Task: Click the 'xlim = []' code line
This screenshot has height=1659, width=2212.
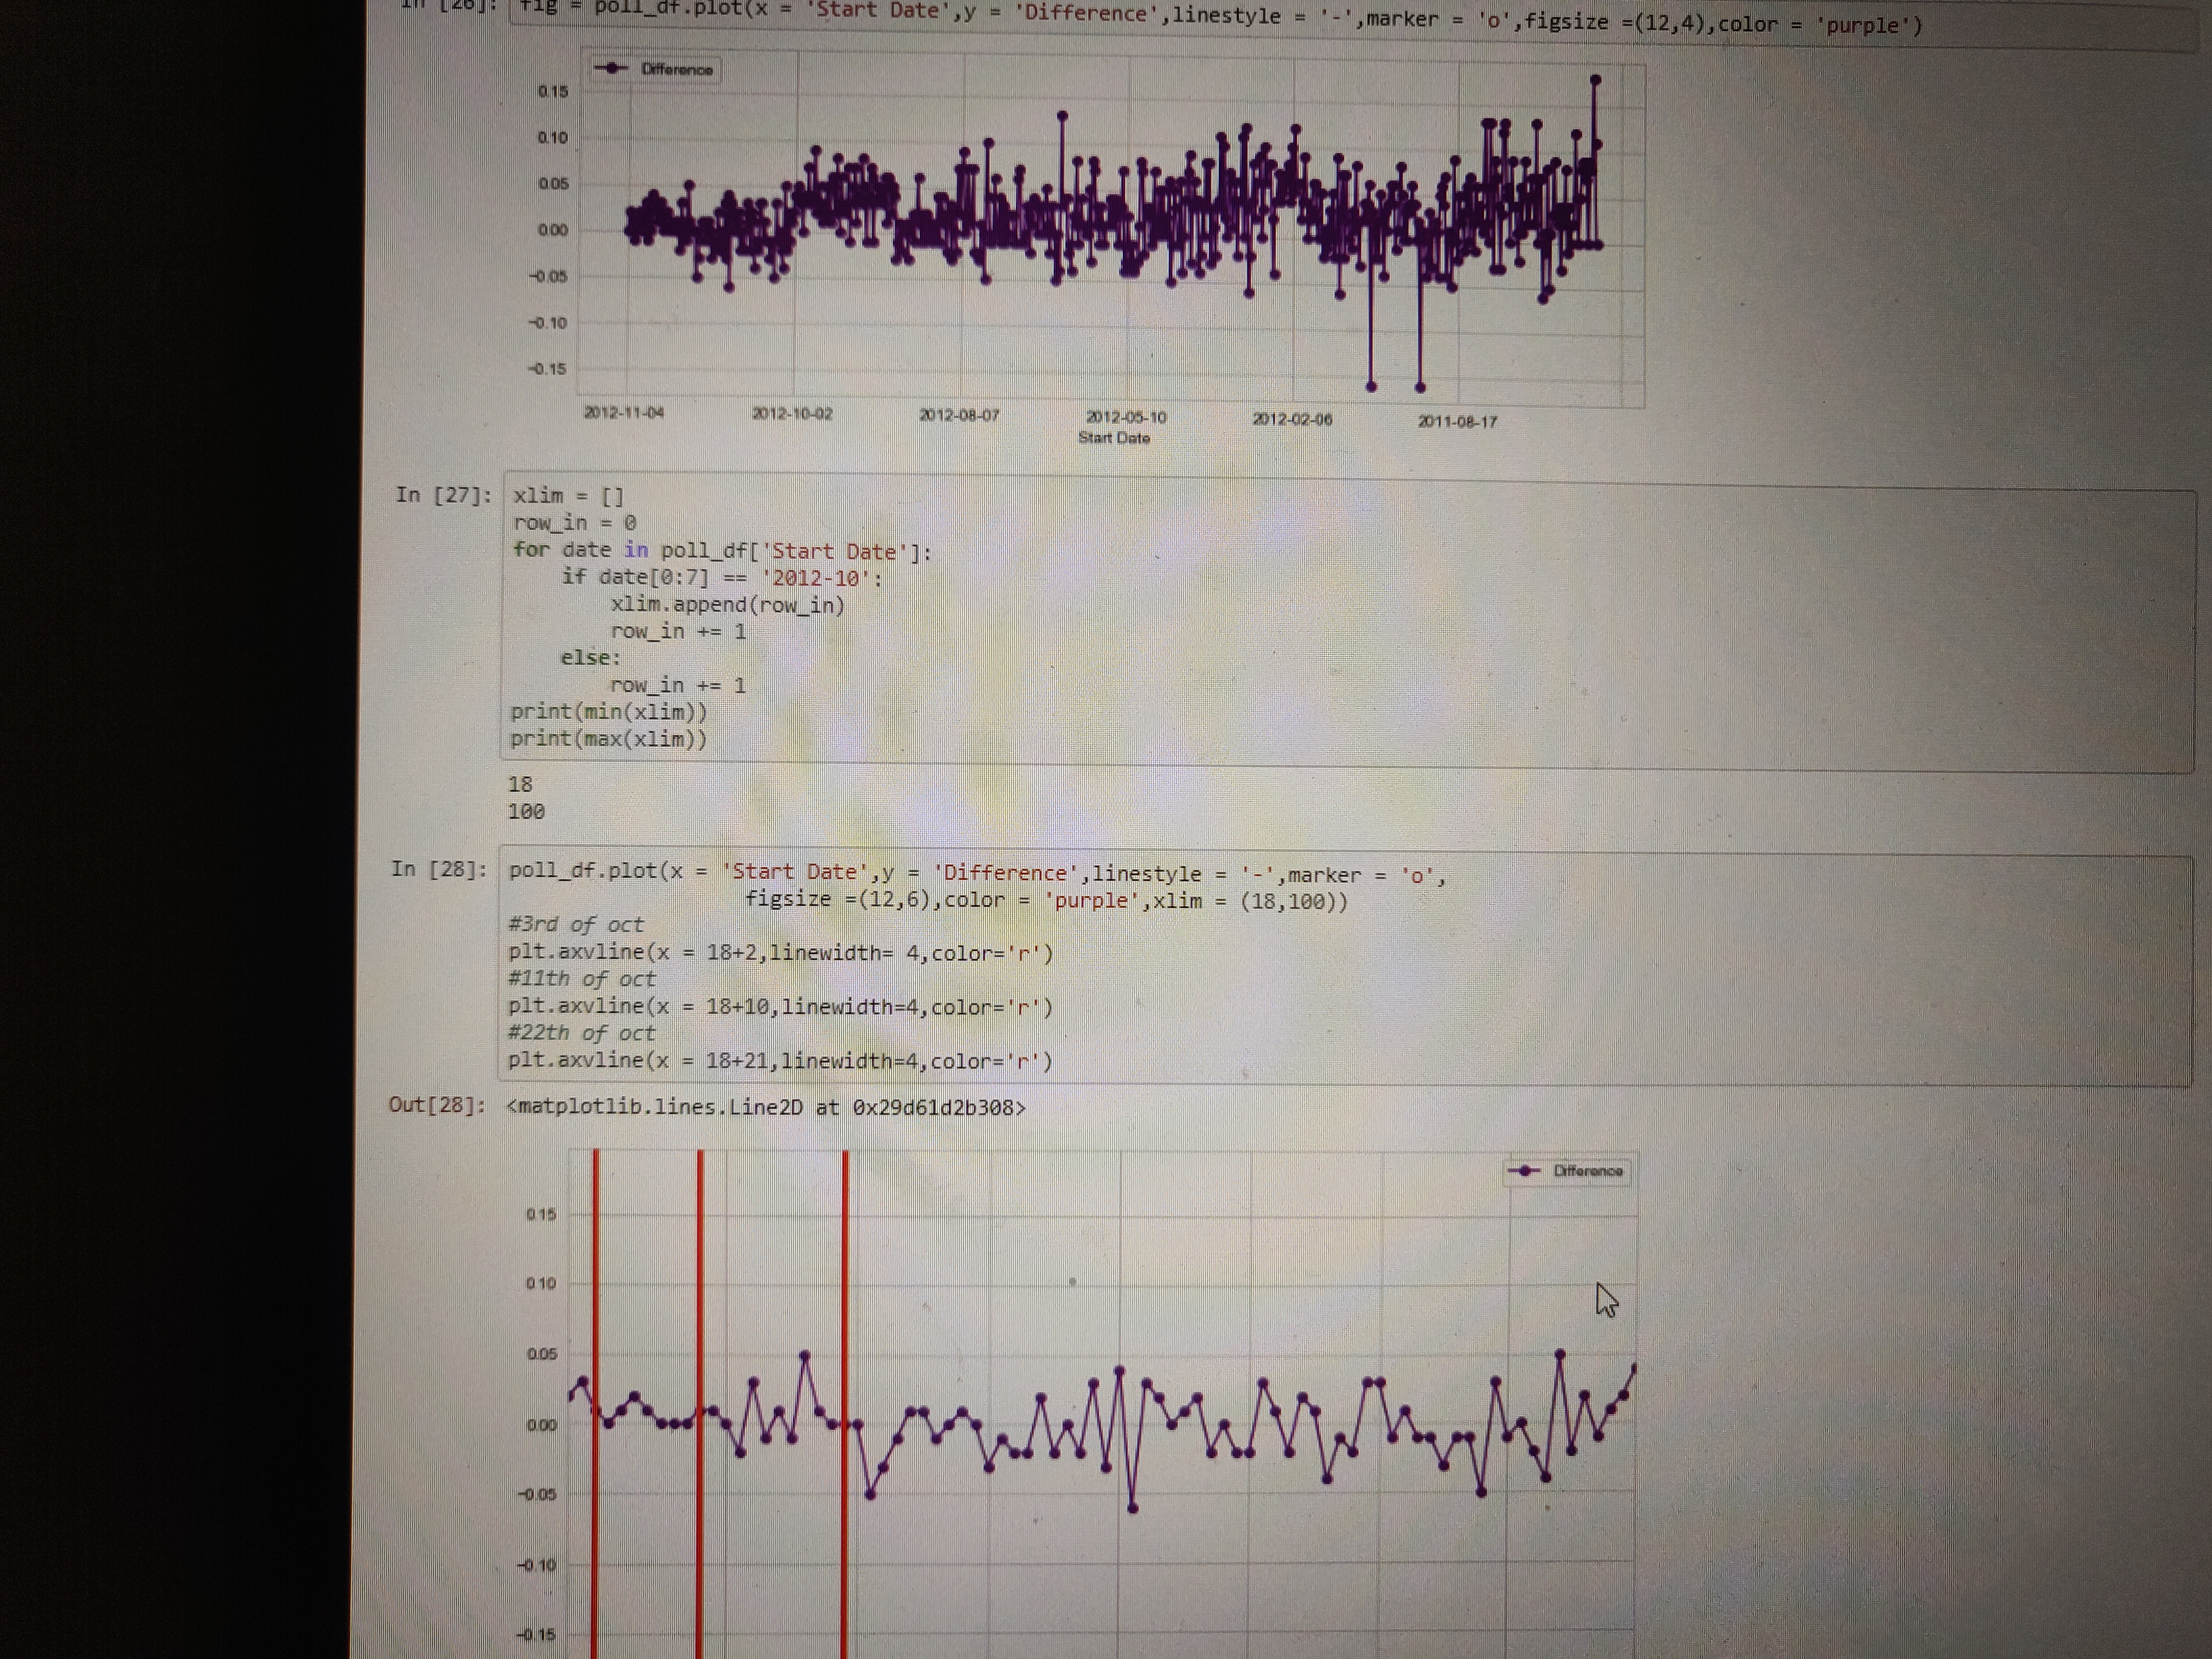Action: 568,496
